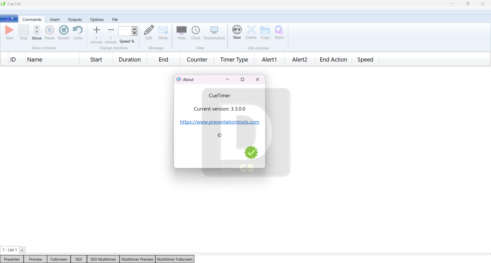Image resolution: width=491 pixels, height=263 pixels.
Task: Pause the timer with Pause icon
Action: click(50, 30)
